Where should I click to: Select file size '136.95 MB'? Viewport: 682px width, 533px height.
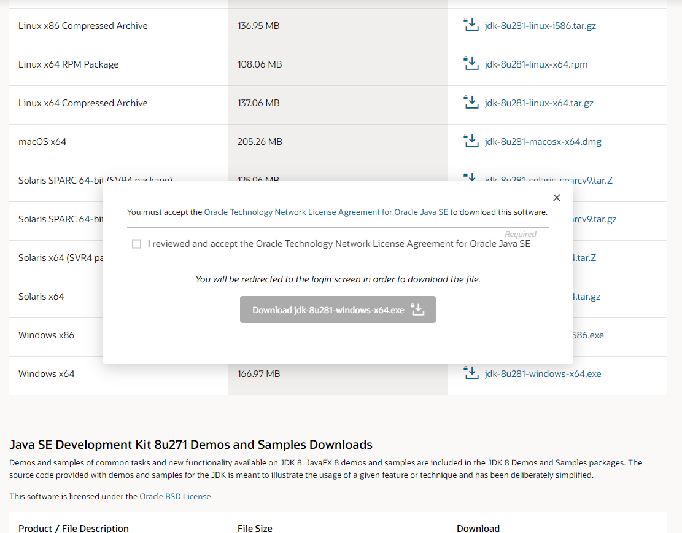coord(258,26)
